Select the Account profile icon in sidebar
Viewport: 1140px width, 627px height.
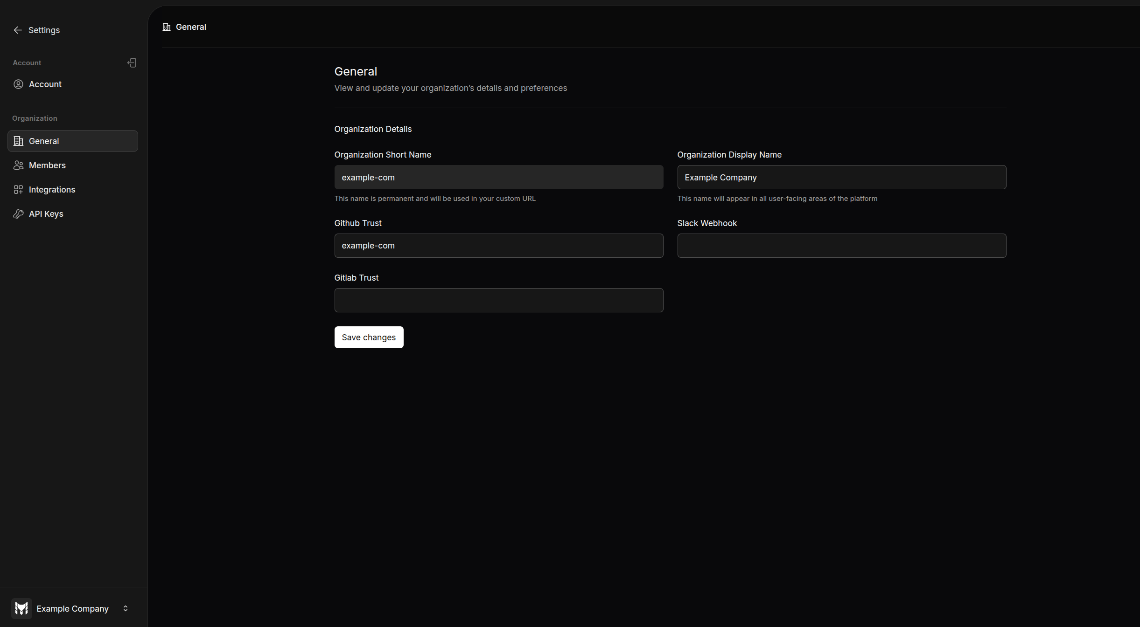pyautogui.click(x=18, y=84)
